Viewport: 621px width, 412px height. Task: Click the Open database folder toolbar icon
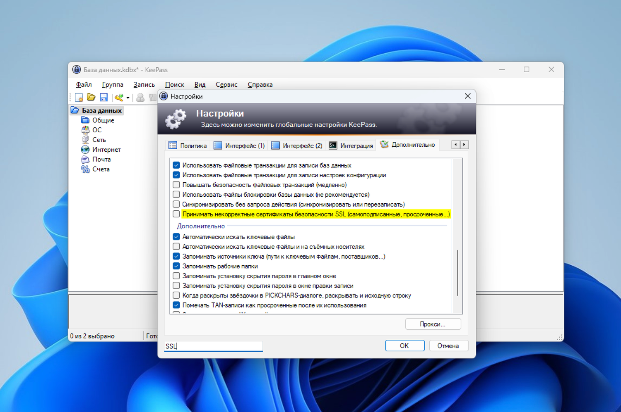click(91, 98)
